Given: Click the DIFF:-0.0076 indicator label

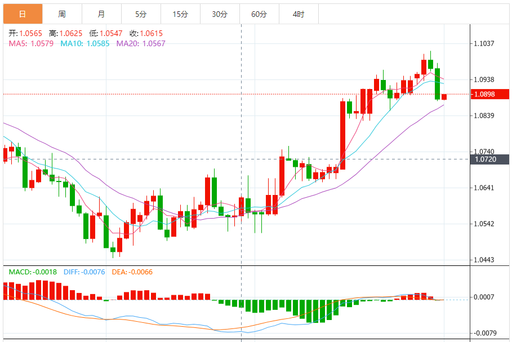Looking at the screenshot, I should tap(84, 272).
